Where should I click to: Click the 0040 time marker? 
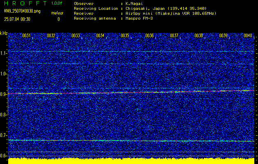[x=248, y=36]
